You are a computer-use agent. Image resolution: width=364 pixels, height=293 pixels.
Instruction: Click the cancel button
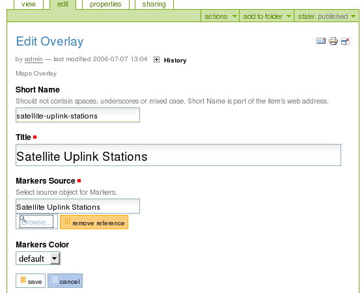65,281
